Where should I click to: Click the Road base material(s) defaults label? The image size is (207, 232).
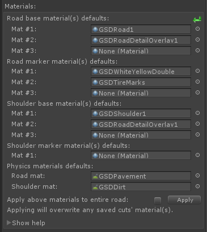tap(58, 18)
